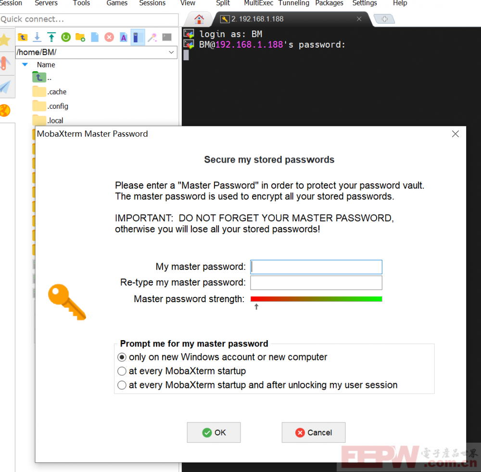
Task: Open the View menu
Action: [x=188, y=3]
